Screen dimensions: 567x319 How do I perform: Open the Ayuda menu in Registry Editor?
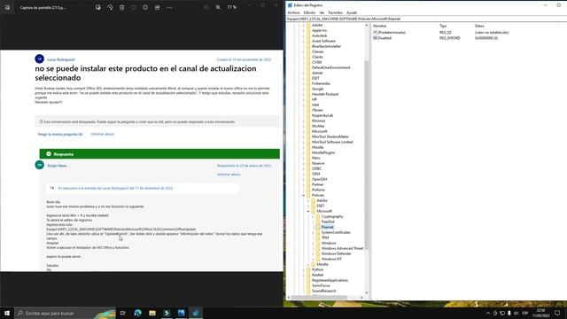tap(352, 12)
